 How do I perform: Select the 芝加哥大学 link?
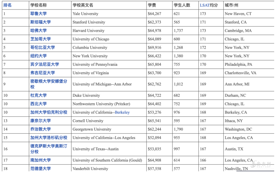(x=40, y=39)
